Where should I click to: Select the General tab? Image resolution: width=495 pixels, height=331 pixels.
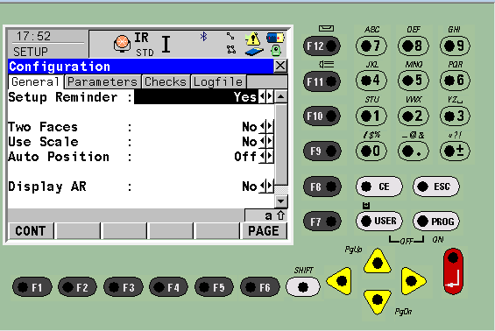36,81
